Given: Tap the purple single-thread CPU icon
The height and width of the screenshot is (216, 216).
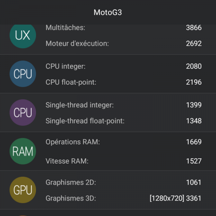Looking at the screenshot, I should tap(23, 113).
